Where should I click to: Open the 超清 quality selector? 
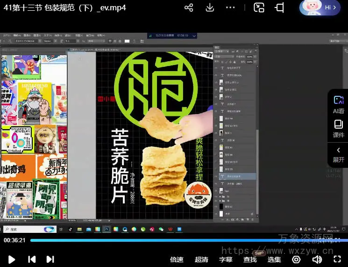coord(201,260)
